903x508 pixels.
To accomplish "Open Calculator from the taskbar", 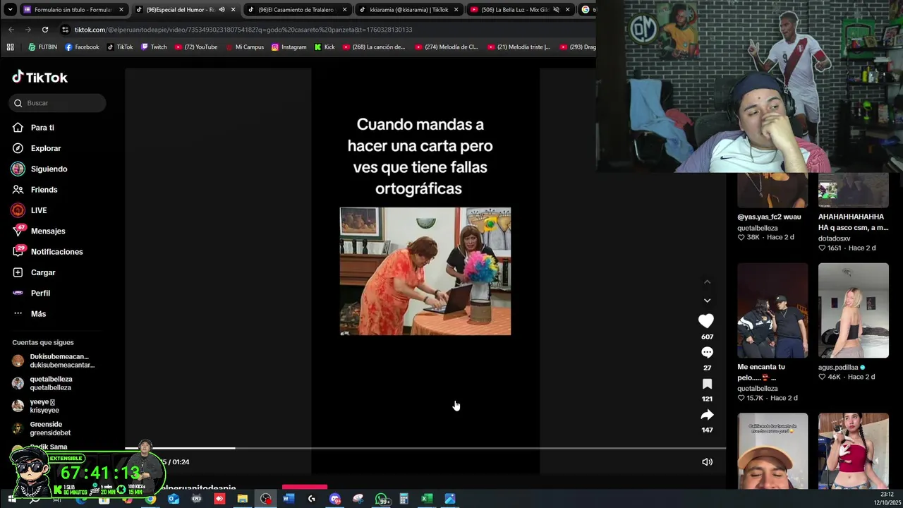I will pyautogui.click(x=404, y=499).
